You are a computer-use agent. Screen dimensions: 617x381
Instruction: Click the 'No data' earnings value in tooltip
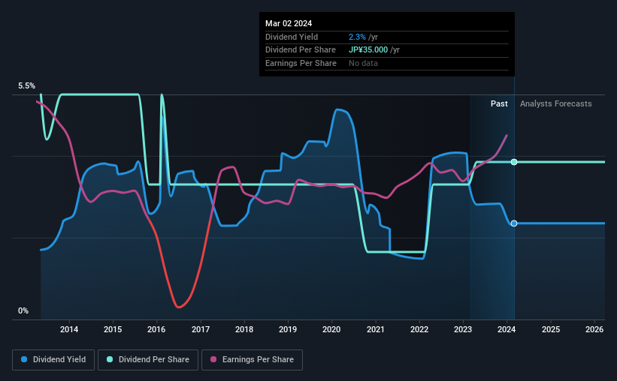[x=363, y=63]
